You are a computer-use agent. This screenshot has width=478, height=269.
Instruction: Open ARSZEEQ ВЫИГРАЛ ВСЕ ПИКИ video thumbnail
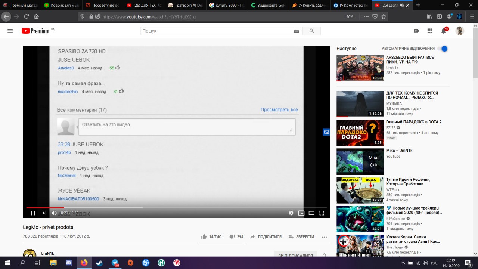click(360, 68)
